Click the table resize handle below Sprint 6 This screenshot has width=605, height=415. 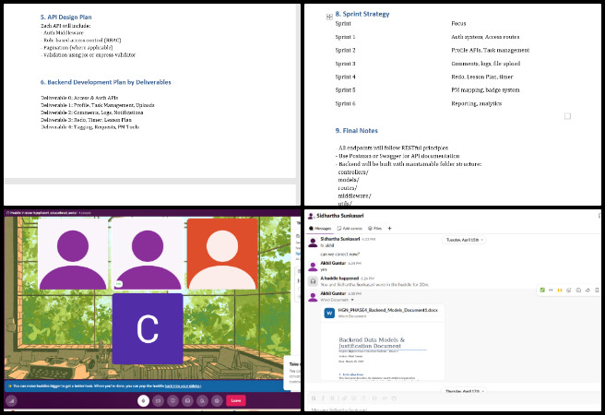(x=567, y=116)
